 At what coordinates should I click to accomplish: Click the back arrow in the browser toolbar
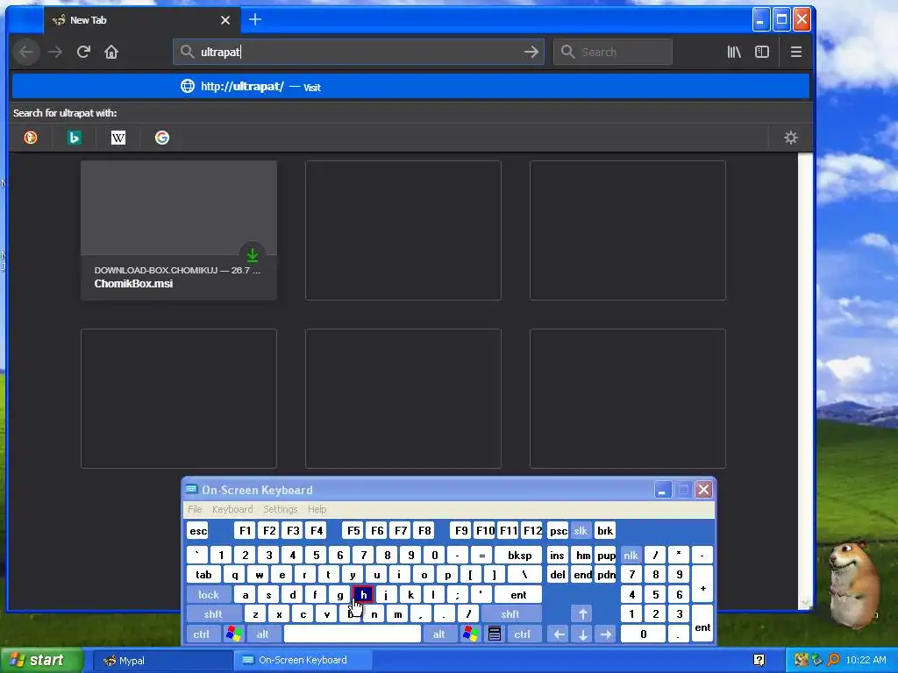(26, 52)
